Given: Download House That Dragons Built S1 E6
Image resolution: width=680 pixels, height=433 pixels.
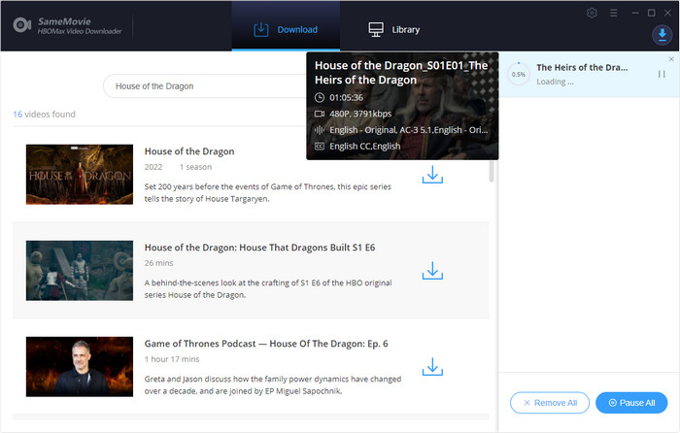Looking at the screenshot, I should [x=432, y=271].
